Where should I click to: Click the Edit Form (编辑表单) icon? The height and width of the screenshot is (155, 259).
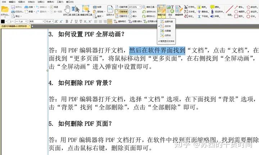[179, 9]
